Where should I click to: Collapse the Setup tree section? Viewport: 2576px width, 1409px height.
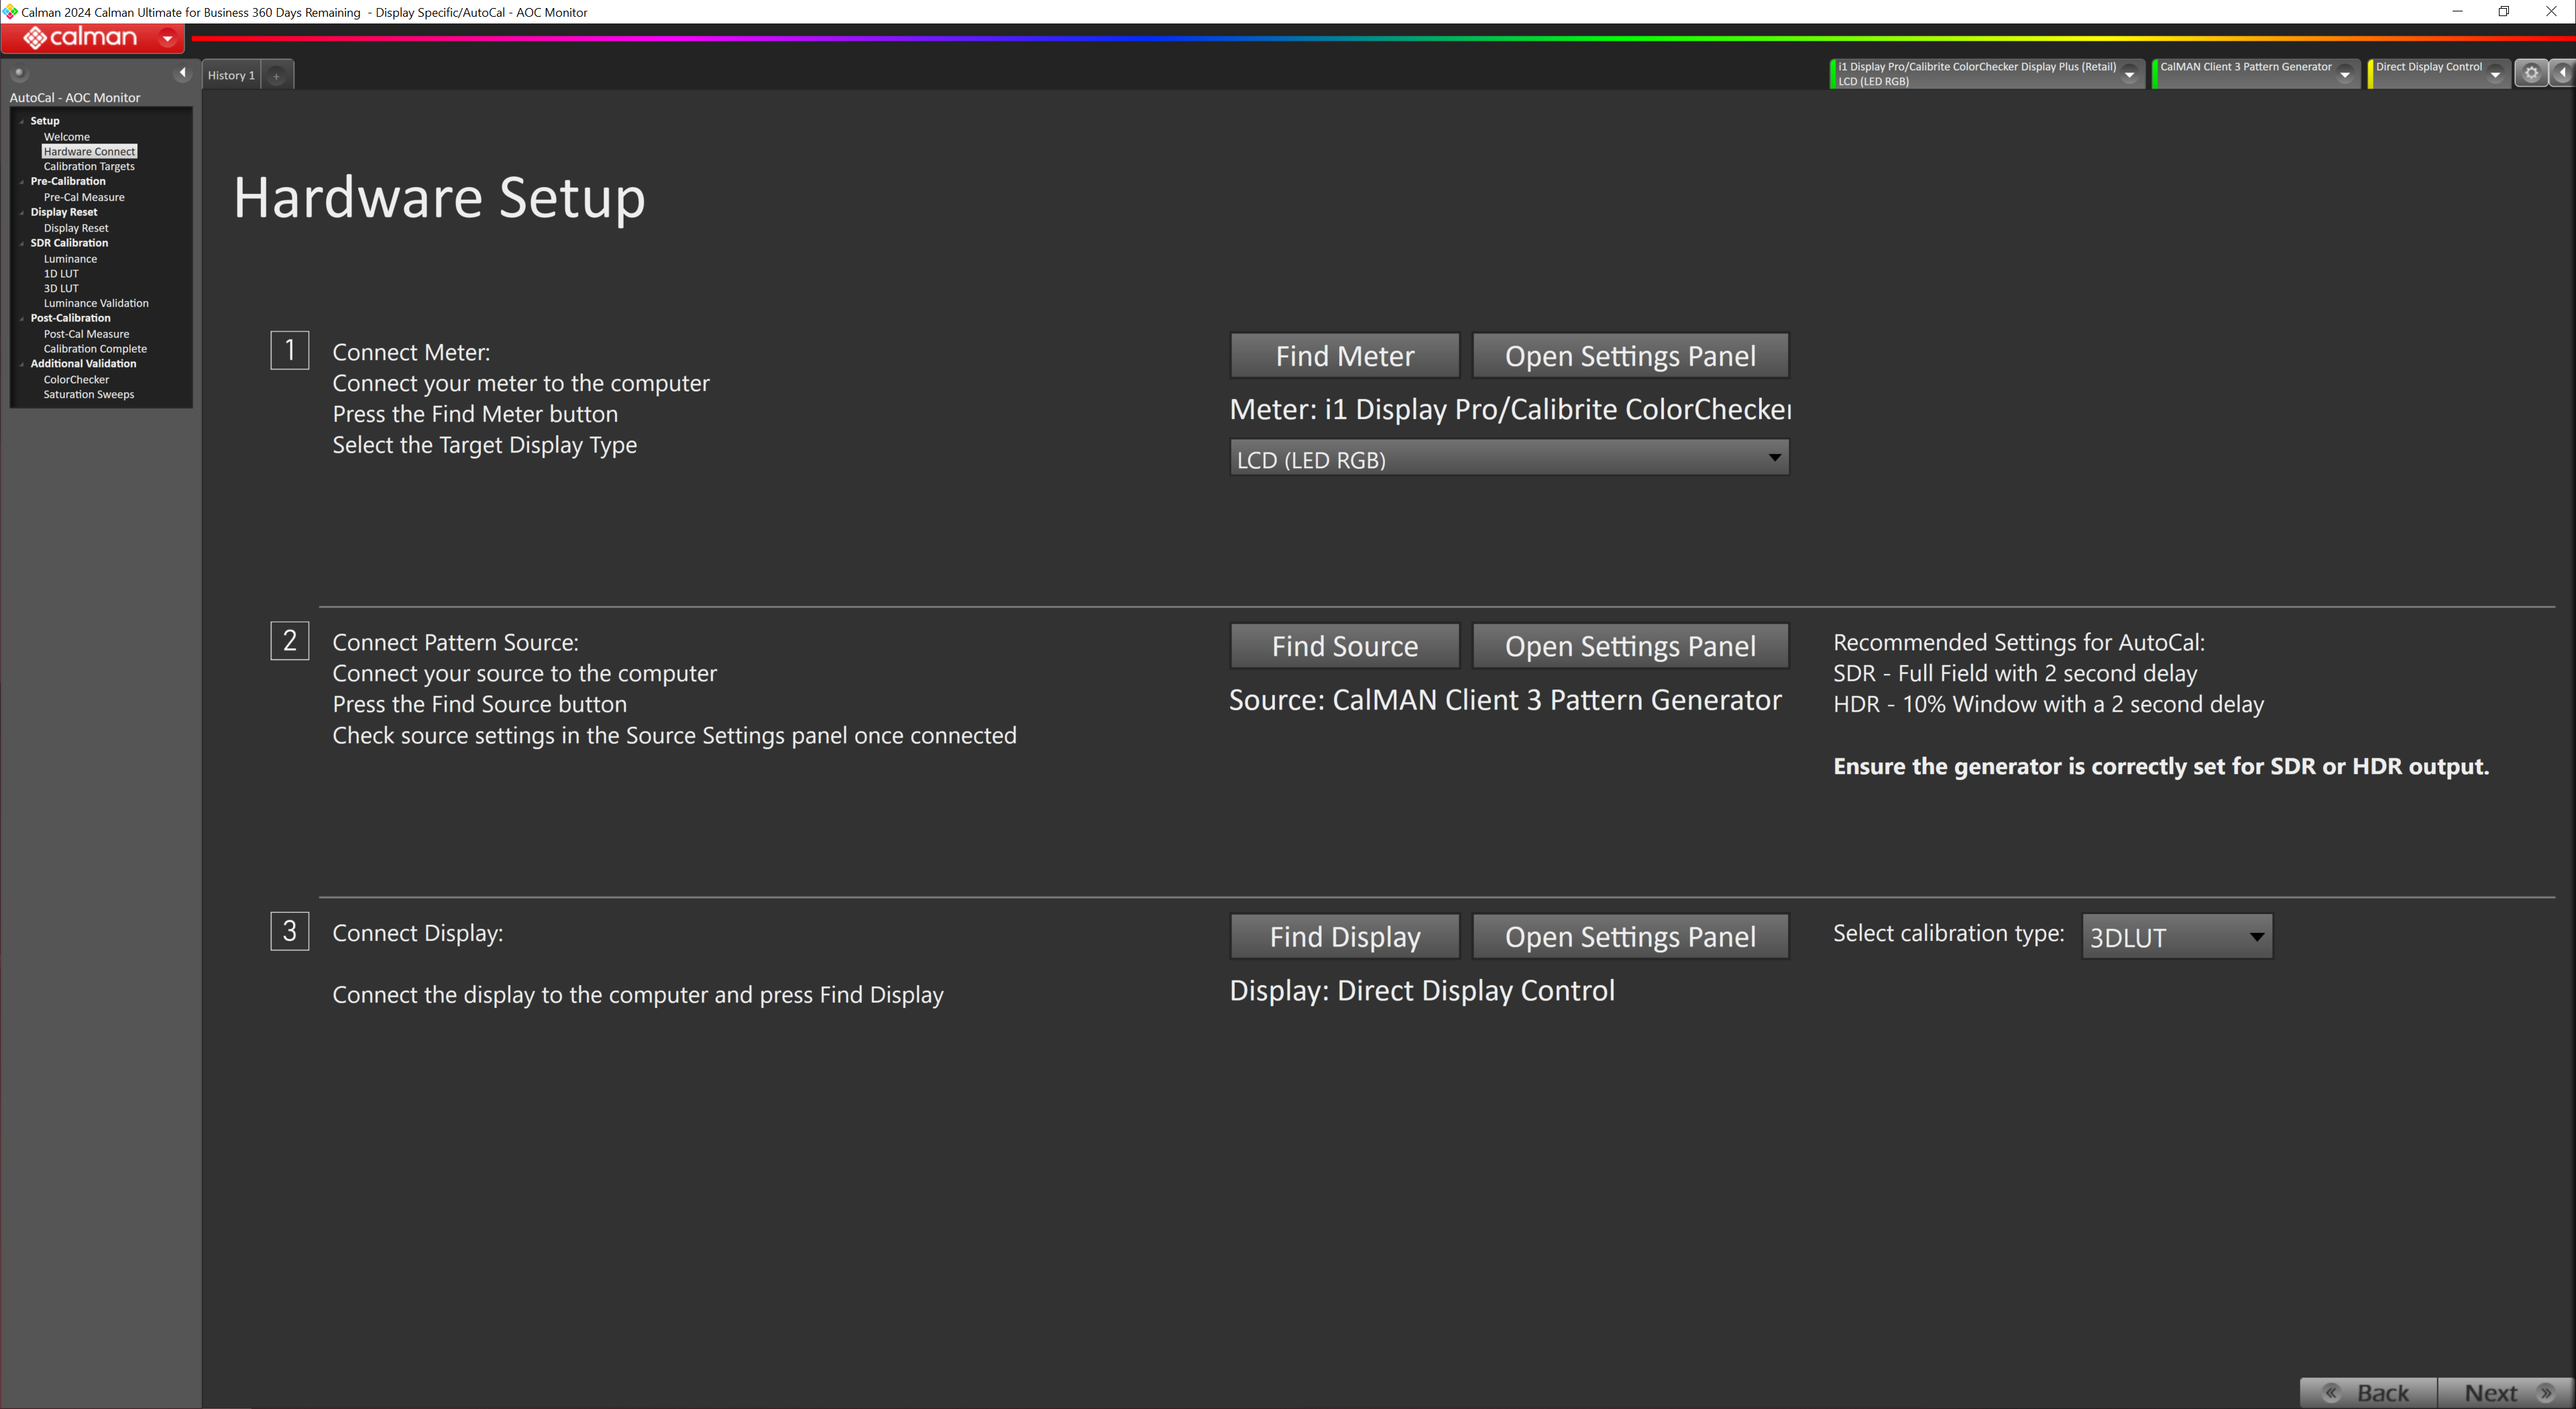[22, 121]
